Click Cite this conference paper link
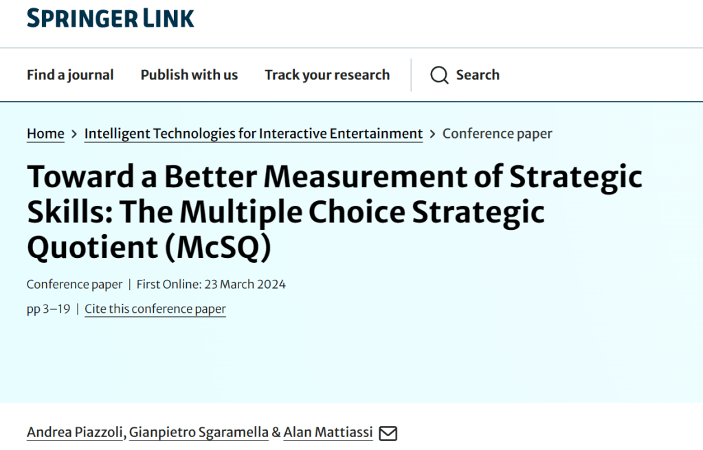This screenshot has height=450, width=703. point(155,309)
